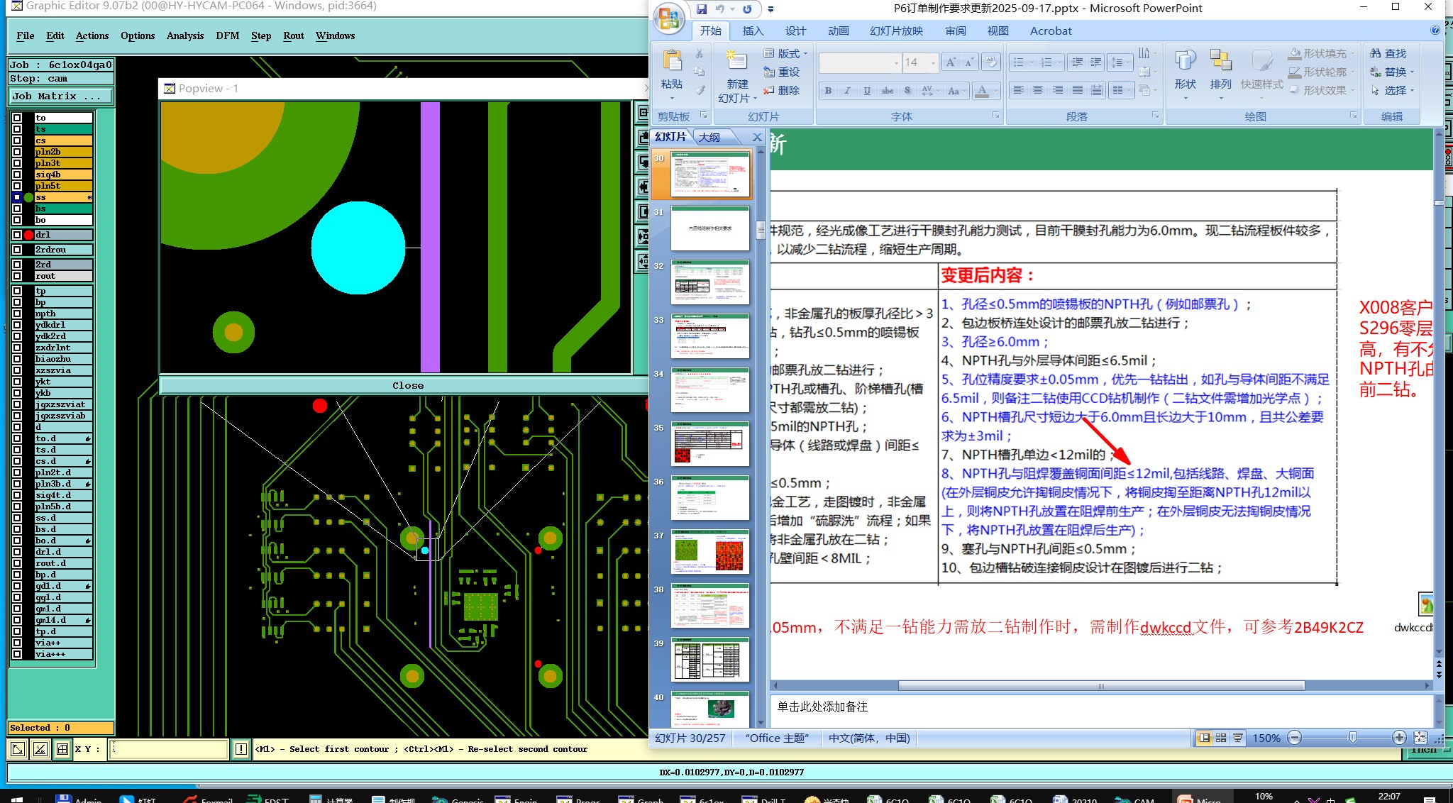Viewport: 1453px width, 803px height.
Task: Expand the Layout (版式) dropdown
Action: coord(805,54)
